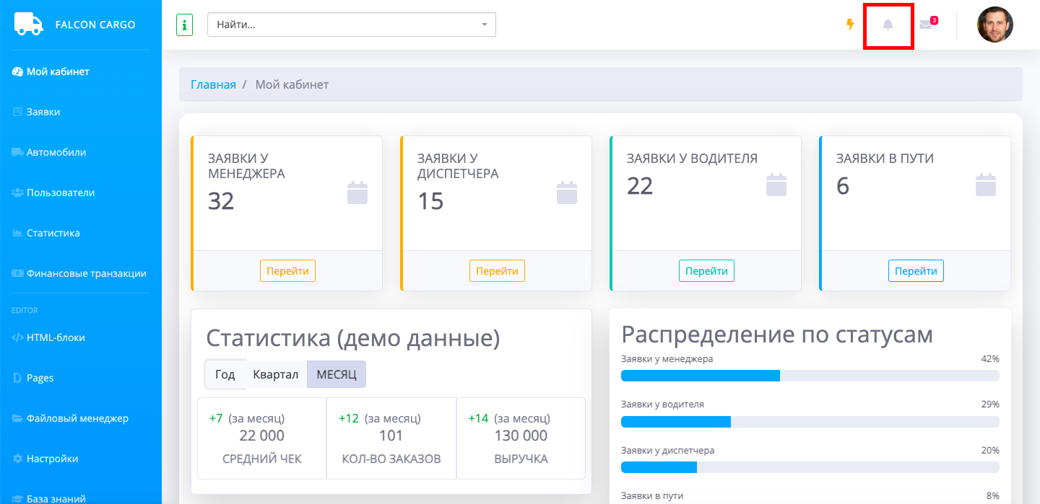
Task: Click calendar icon in Заявки у водителя card
Action: [776, 185]
